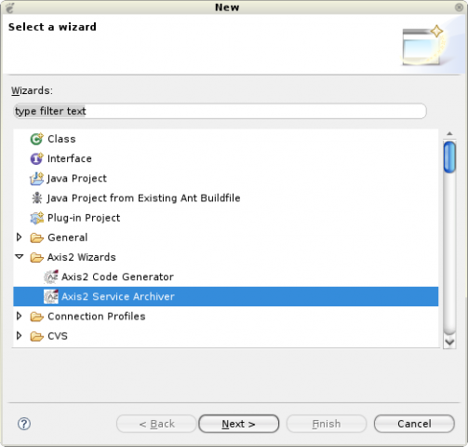The image size is (468, 447).
Task: Select the CVS label
Action: tap(58, 336)
